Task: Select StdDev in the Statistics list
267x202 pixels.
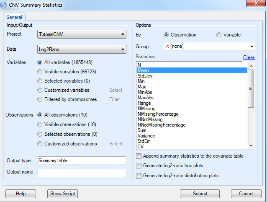Action: [x=192, y=76]
